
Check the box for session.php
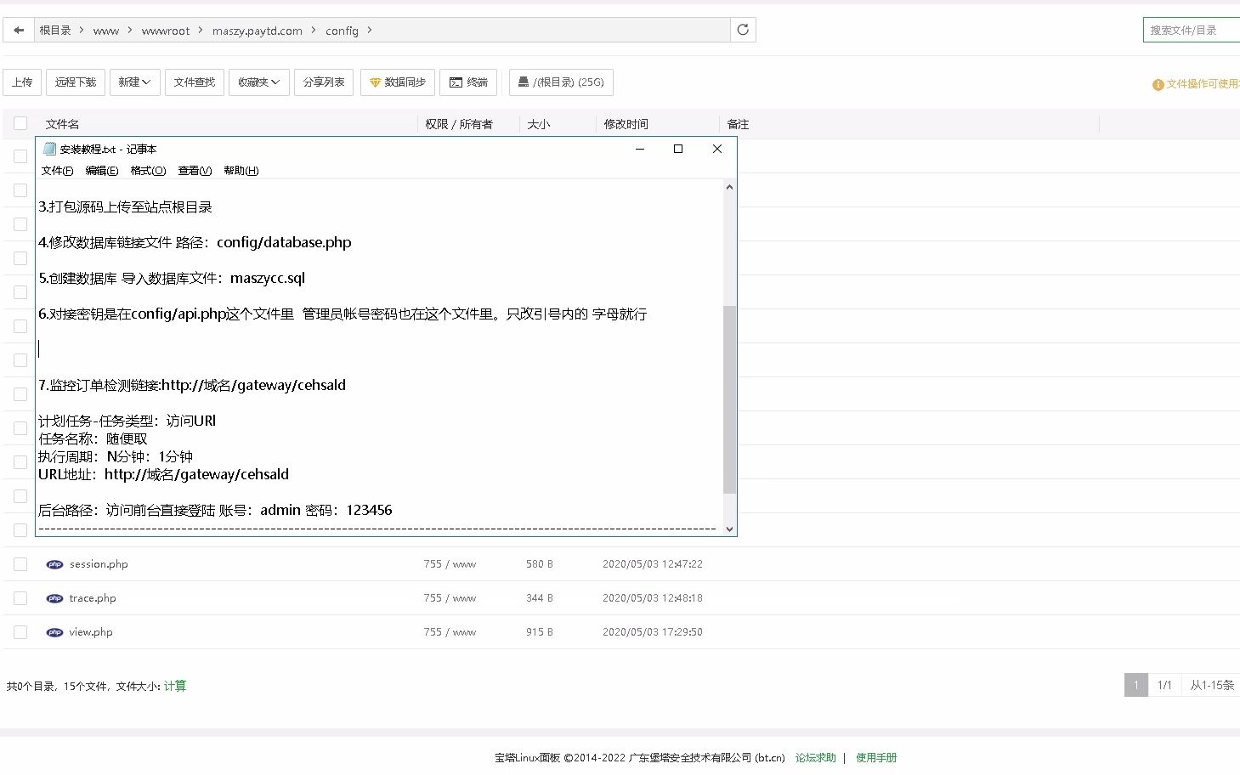[20, 564]
